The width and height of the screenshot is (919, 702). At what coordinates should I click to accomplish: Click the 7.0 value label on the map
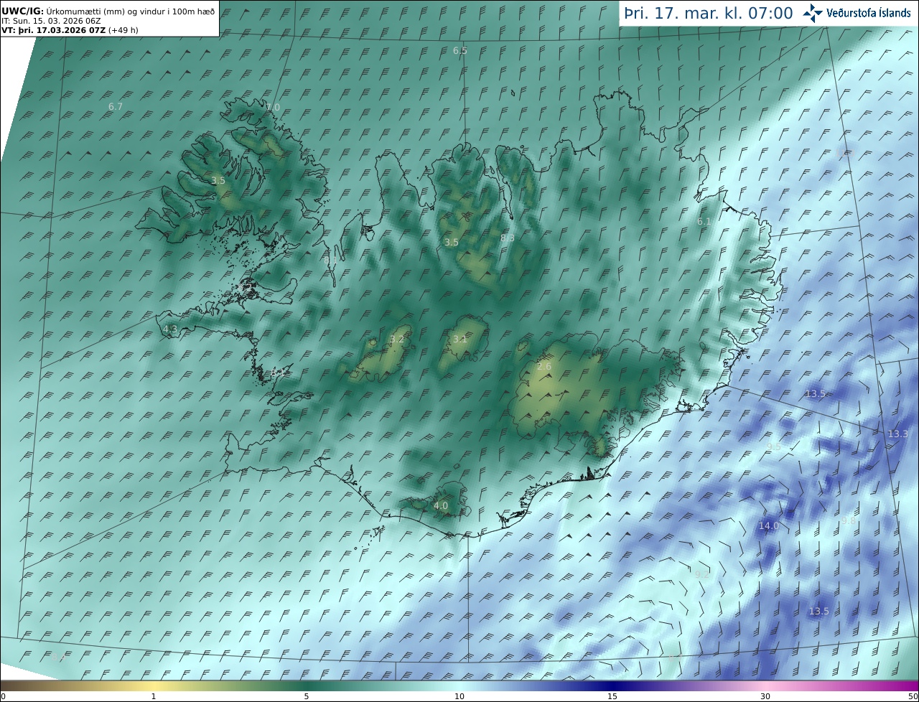(273, 108)
